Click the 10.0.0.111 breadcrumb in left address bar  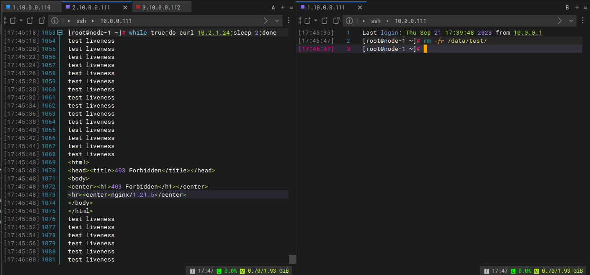click(116, 21)
